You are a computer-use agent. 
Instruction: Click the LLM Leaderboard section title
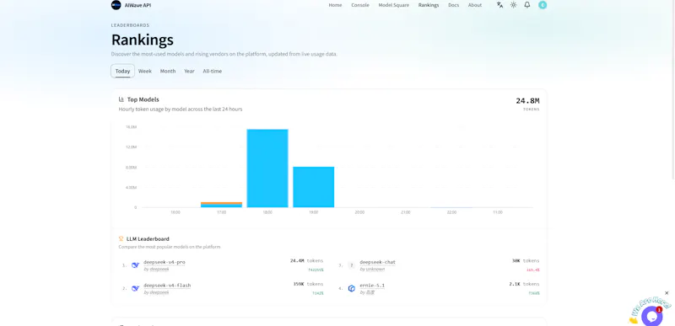tap(148, 238)
